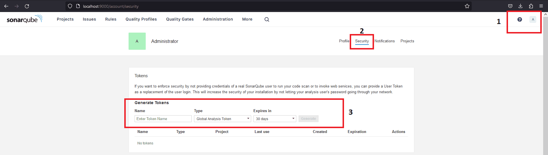Switch to the Profile tab
548x155 pixels.
[x=344, y=41]
